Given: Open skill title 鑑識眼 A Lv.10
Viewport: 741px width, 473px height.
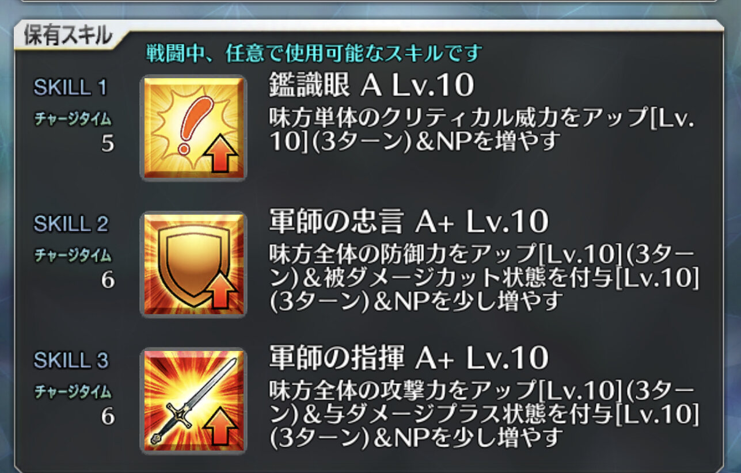Looking at the screenshot, I should click(x=371, y=86).
